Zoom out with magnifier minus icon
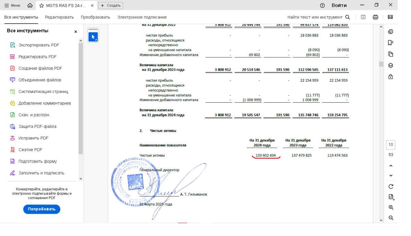This screenshot has width=411, height=236. click(391, 218)
